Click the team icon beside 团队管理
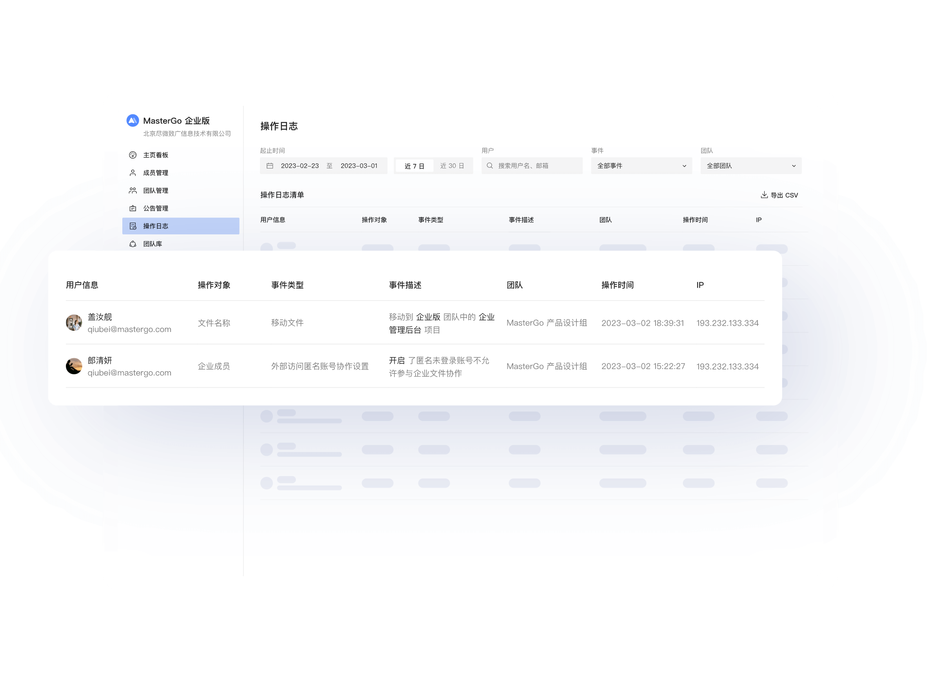Screen dimensions: 941x682 coord(133,190)
